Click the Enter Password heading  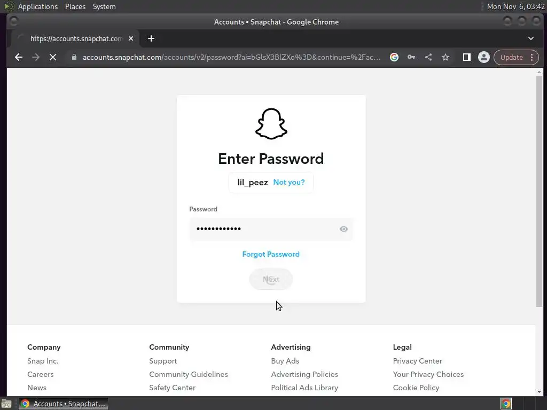click(x=271, y=159)
